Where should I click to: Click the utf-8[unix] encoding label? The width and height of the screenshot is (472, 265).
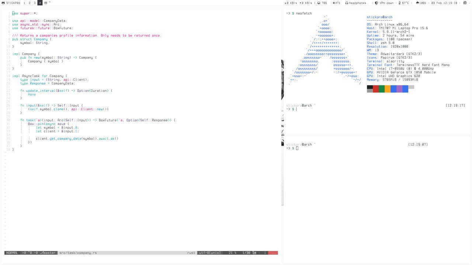point(210,253)
